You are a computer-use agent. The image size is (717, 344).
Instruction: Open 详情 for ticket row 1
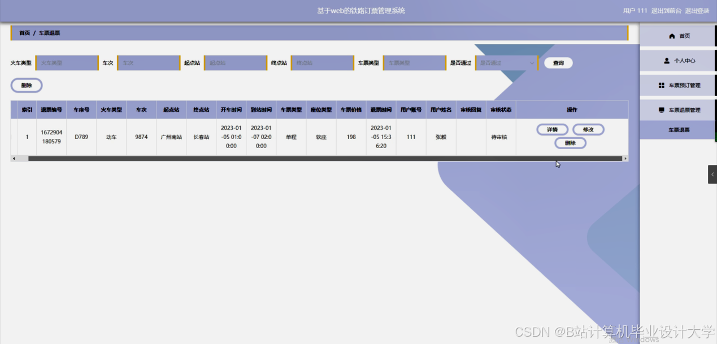pos(552,129)
